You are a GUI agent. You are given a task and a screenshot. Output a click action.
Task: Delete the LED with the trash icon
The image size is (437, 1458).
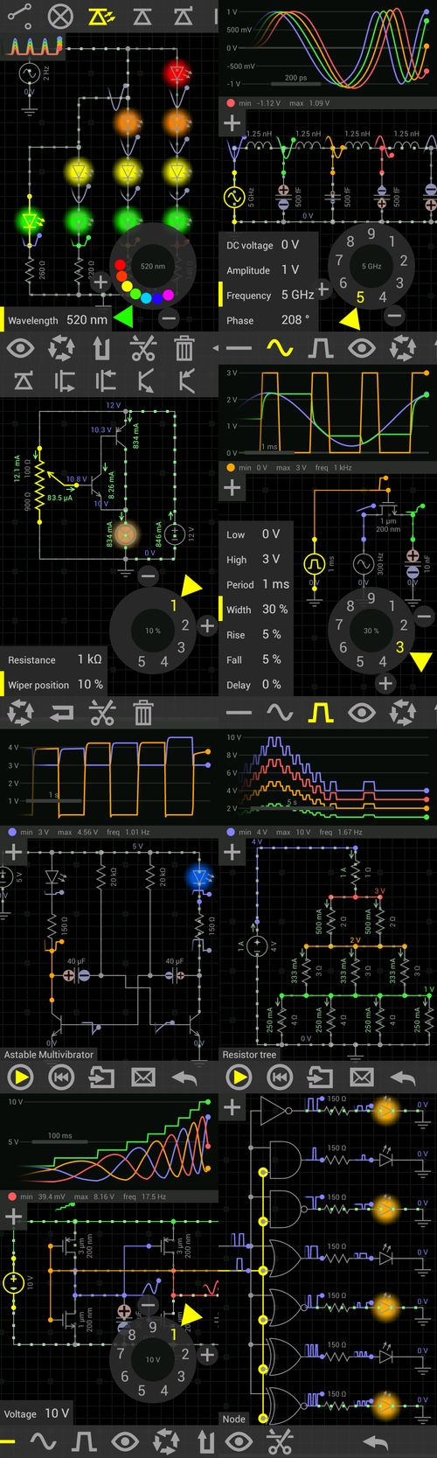click(x=184, y=350)
